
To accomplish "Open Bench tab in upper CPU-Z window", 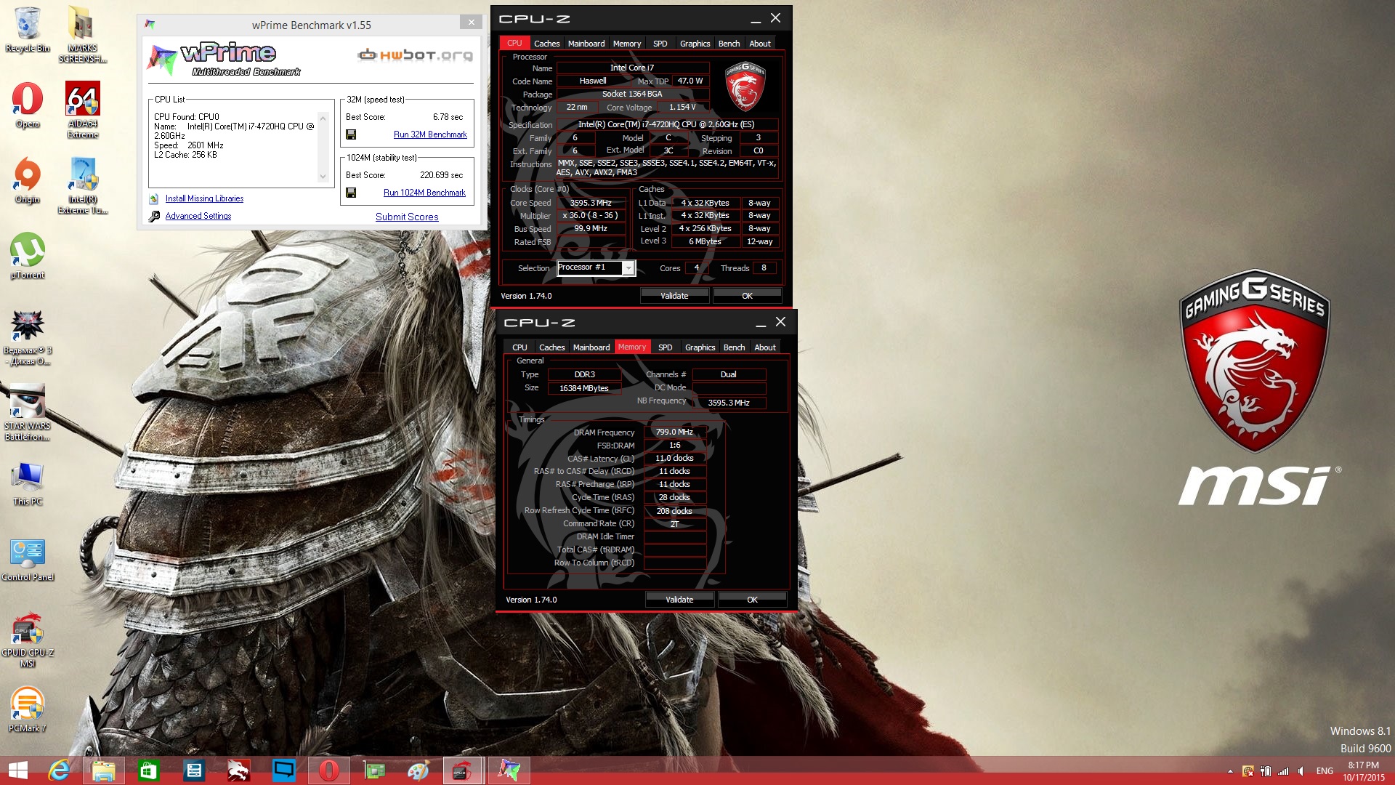I will [729, 44].
